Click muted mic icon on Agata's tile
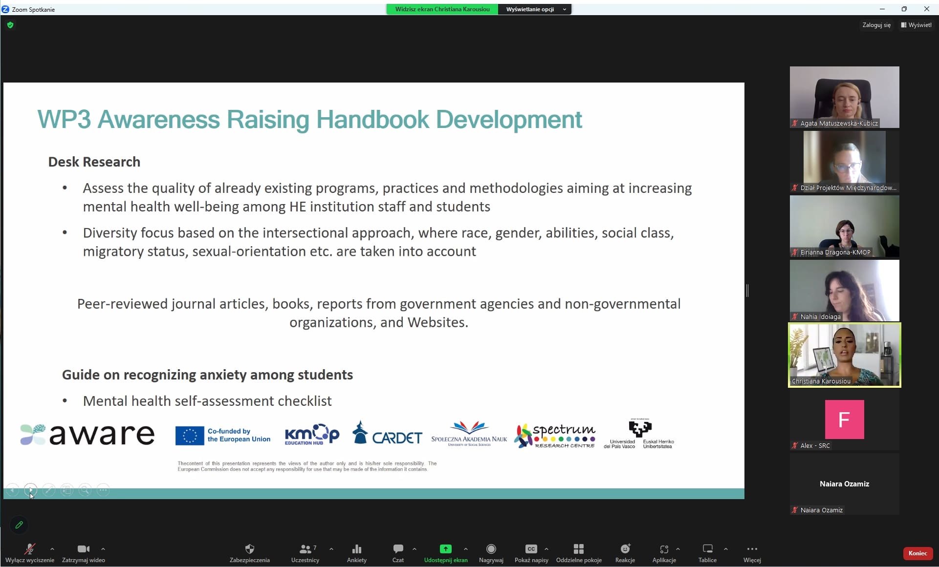Image resolution: width=939 pixels, height=567 pixels. pos(795,123)
